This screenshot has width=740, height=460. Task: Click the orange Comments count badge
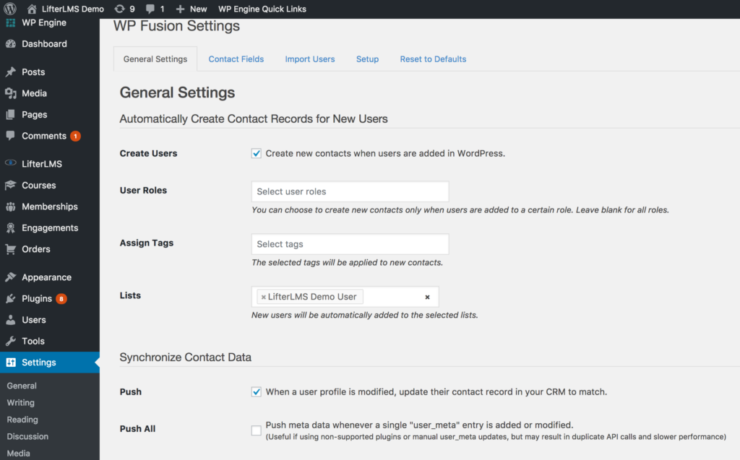(75, 136)
